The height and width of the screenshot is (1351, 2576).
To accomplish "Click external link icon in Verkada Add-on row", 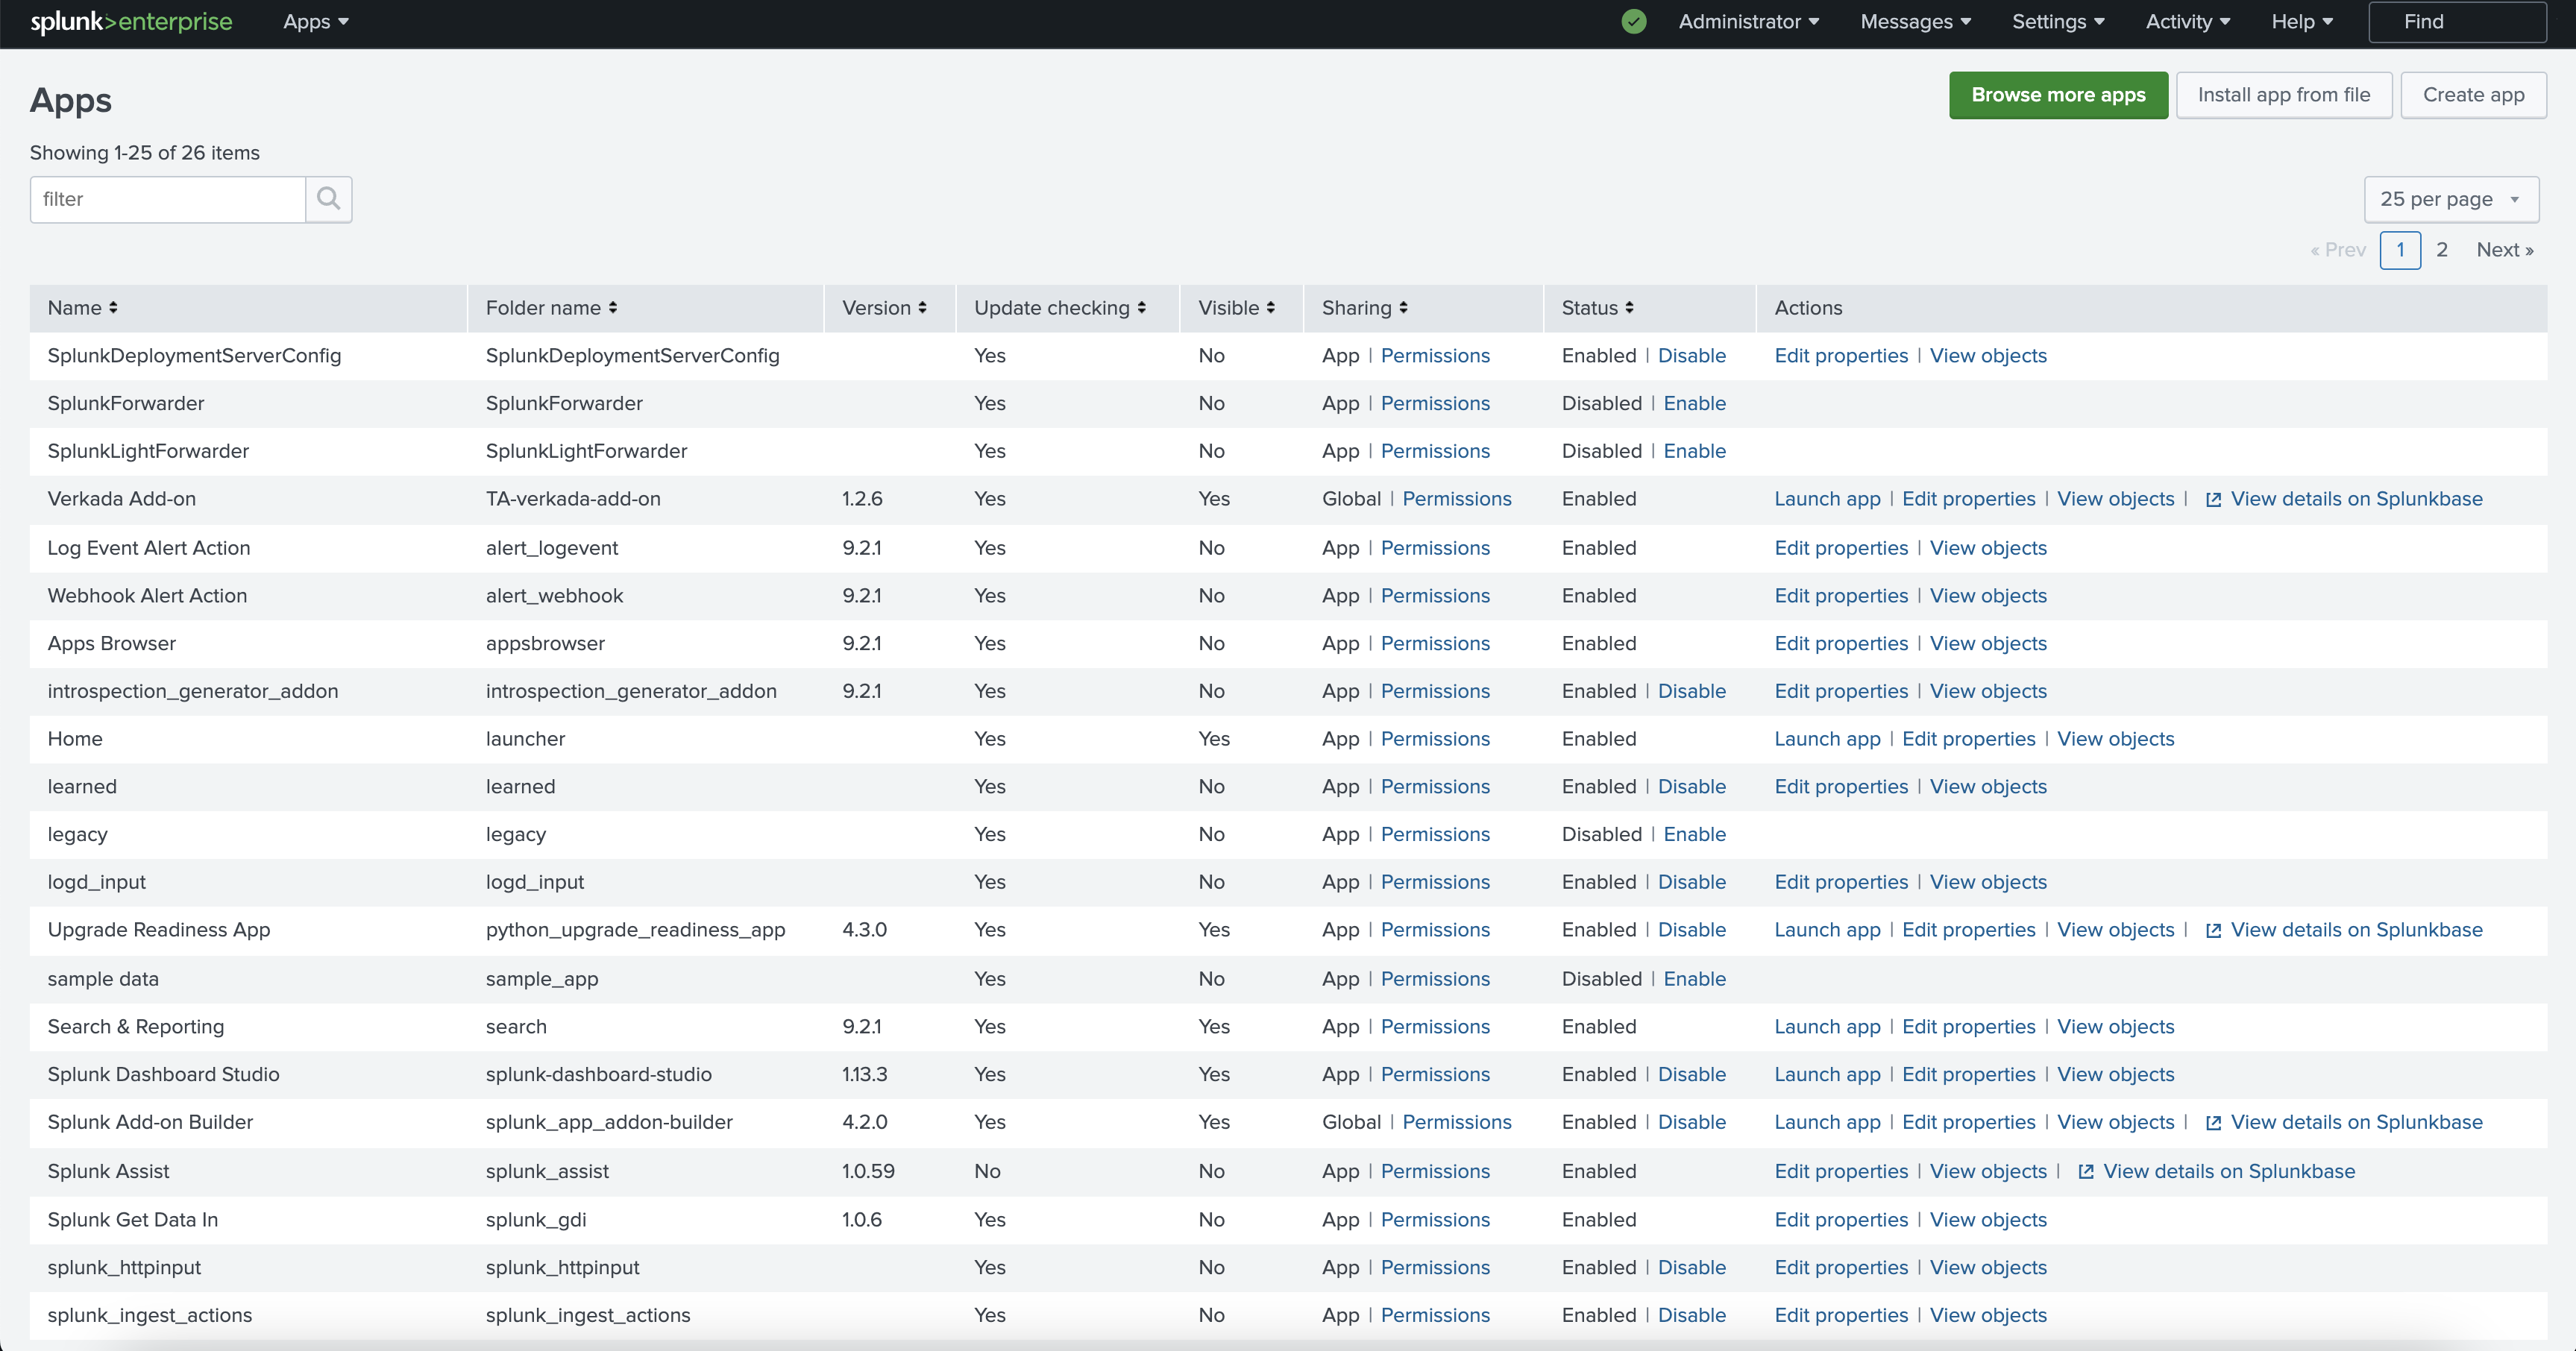I will [x=2213, y=500].
